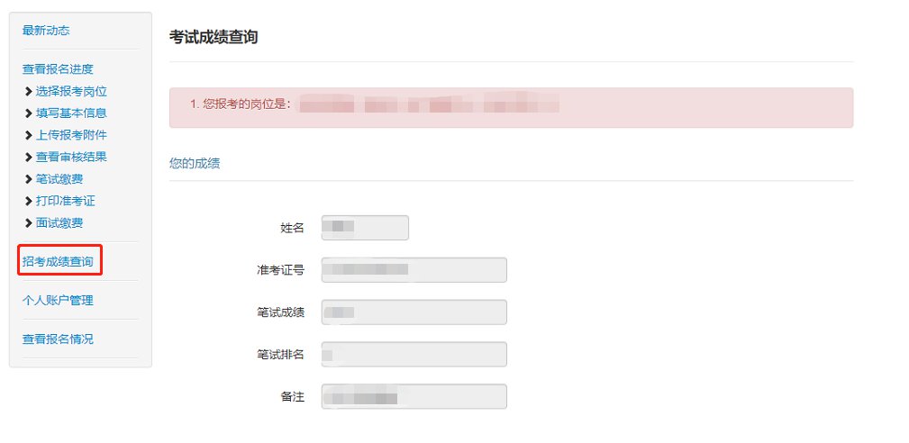This screenshot has height=443, width=909.
Task: Open 最新动态 in the sidebar
Action: coord(46,31)
